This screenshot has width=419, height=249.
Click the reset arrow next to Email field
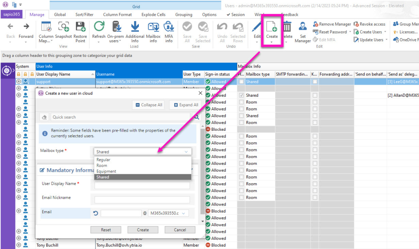pos(96,213)
